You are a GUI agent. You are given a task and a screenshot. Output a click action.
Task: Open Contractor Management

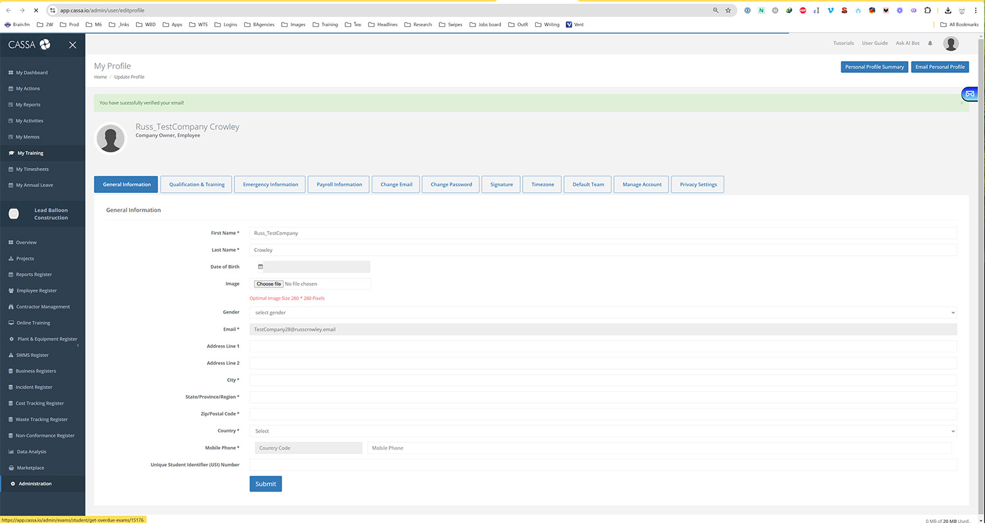pos(43,307)
